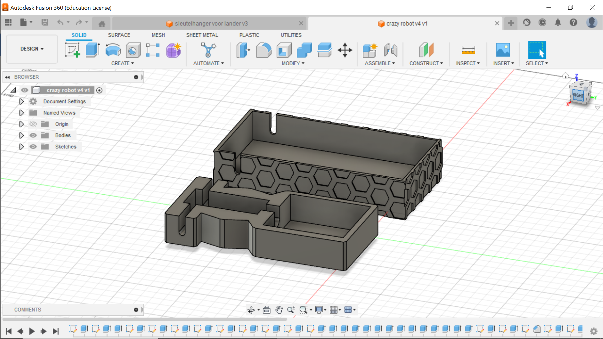Activate the Extrude tool
The height and width of the screenshot is (339, 603).
pyautogui.click(x=93, y=50)
